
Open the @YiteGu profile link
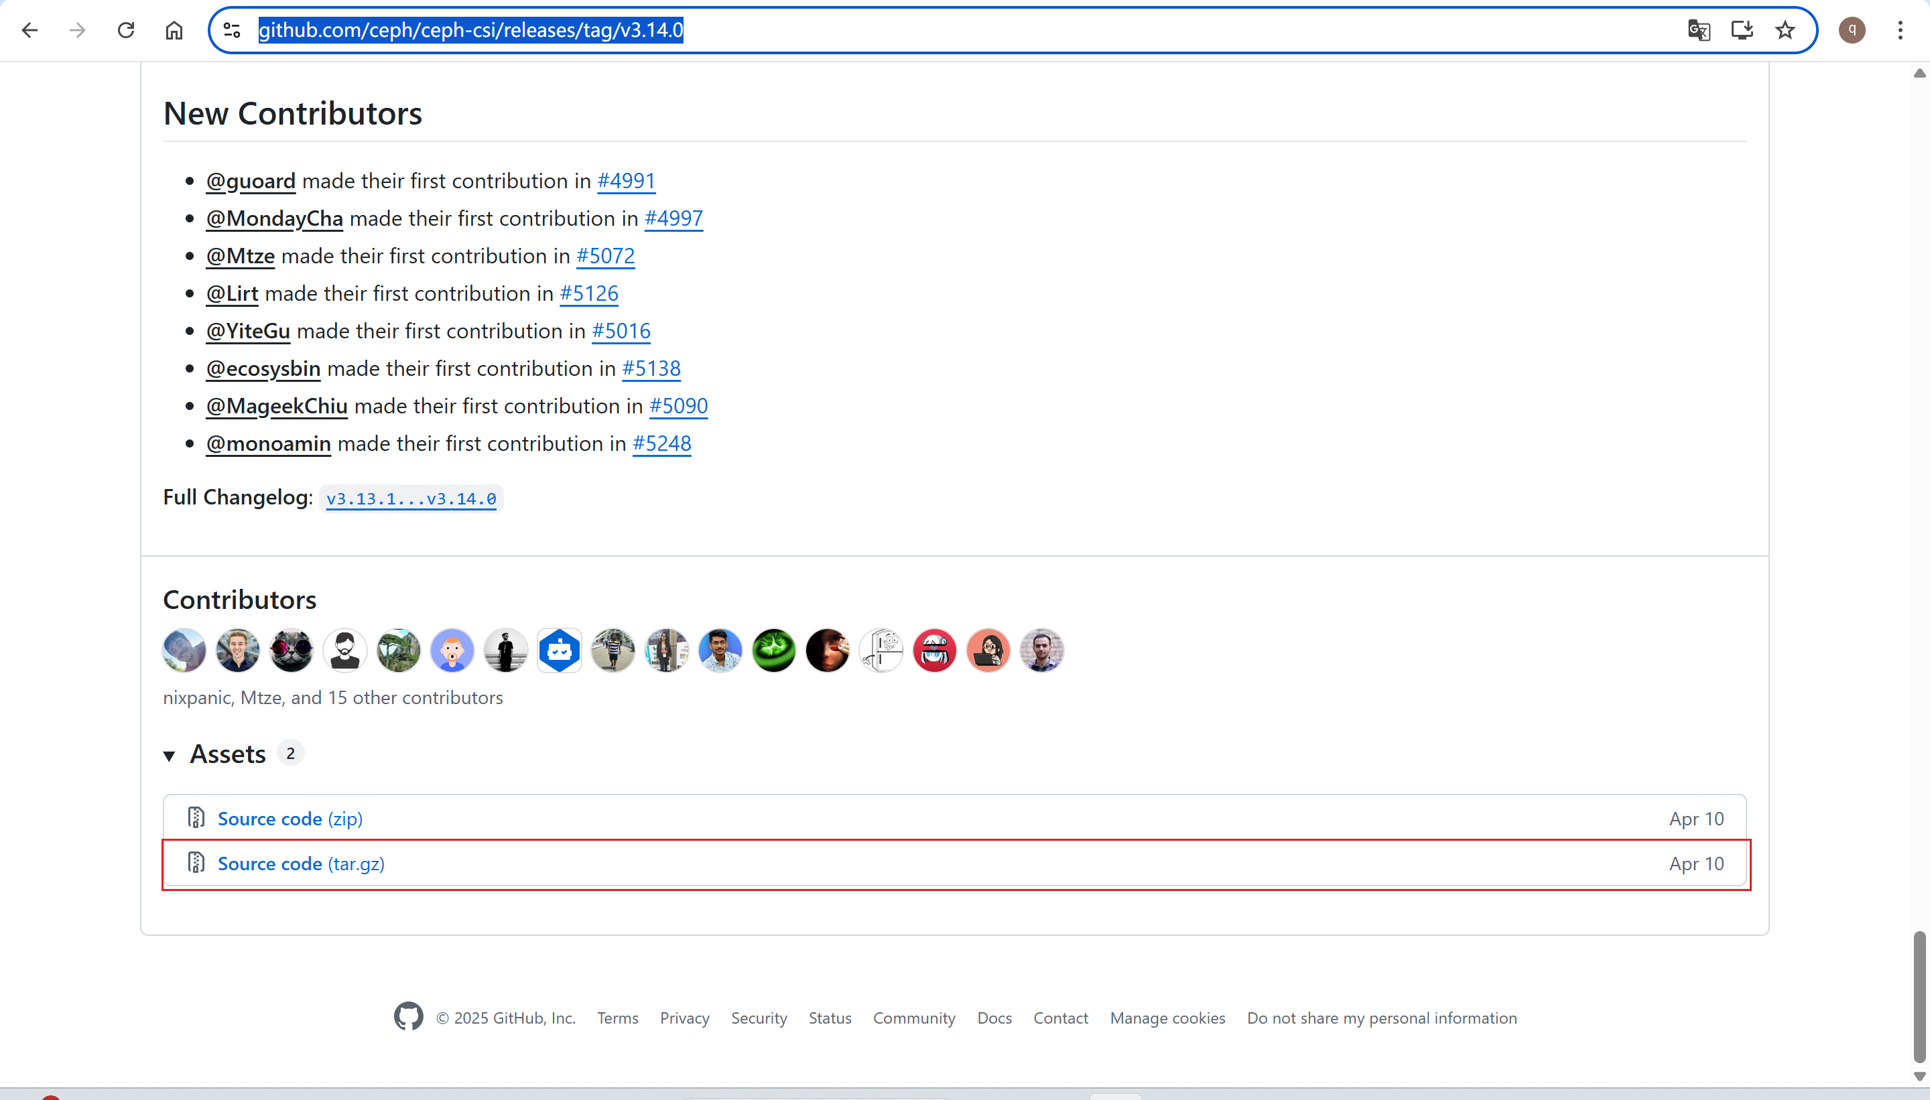click(249, 331)
